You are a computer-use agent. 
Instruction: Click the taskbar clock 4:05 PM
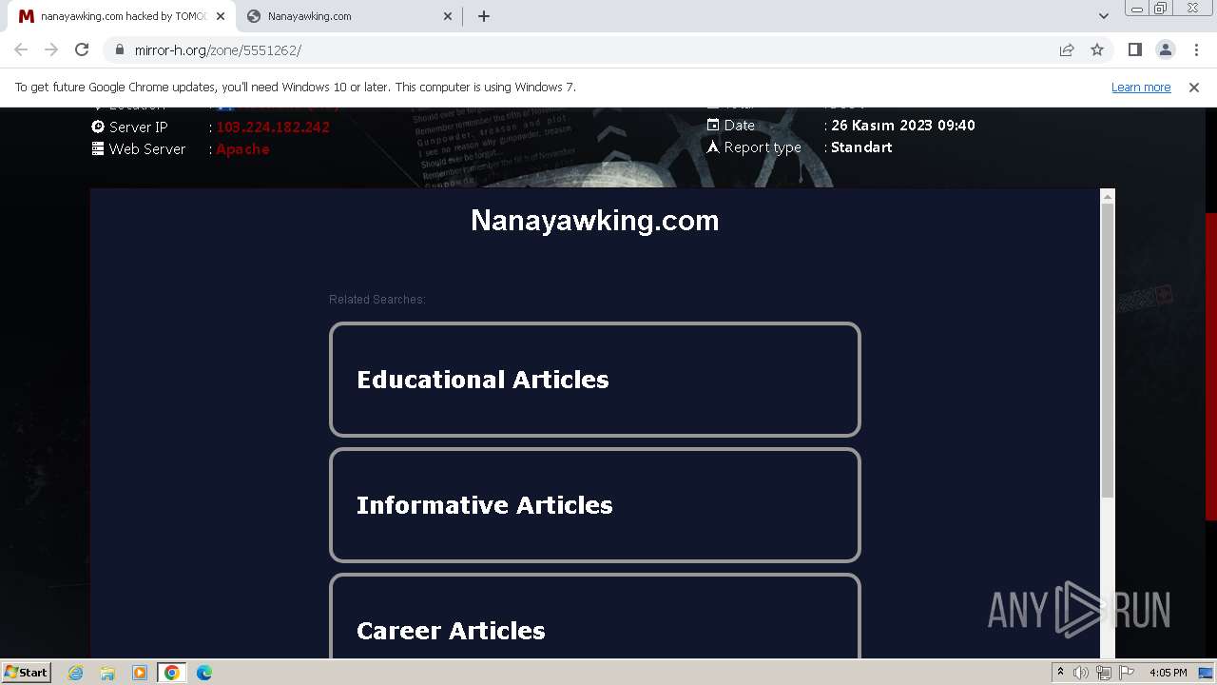(x=1168, y=673)
